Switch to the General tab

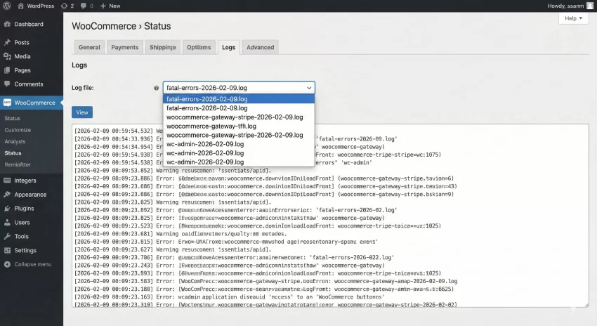coord(89,47)
